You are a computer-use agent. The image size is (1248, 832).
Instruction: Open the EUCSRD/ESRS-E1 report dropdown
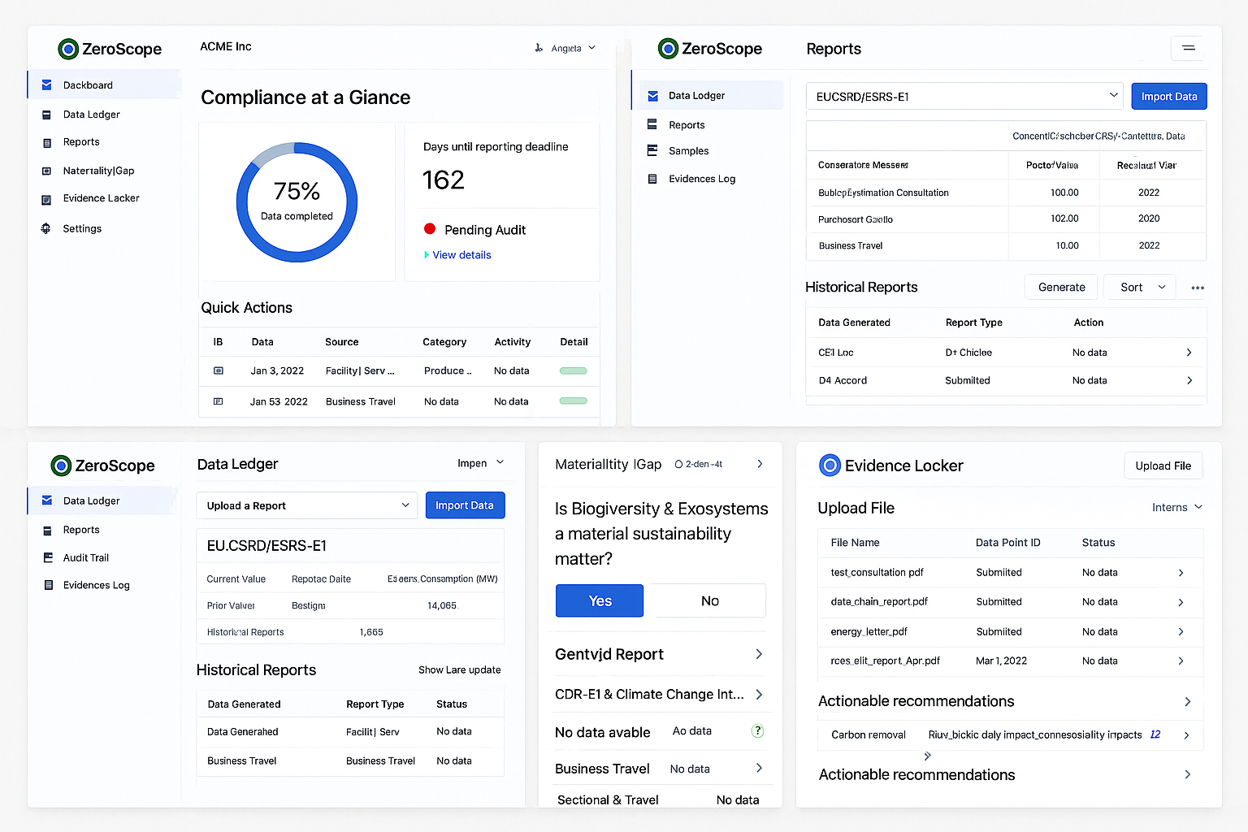964,95
